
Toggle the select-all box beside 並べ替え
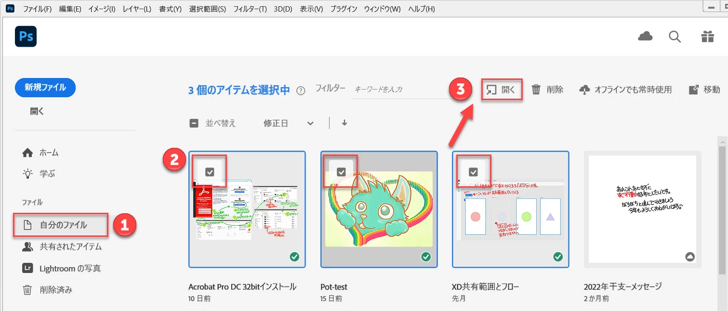point(194,123)
